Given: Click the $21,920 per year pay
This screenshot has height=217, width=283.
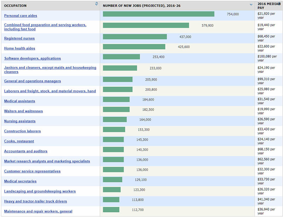Looking at the screenshot, I should [x=266, y=16].
